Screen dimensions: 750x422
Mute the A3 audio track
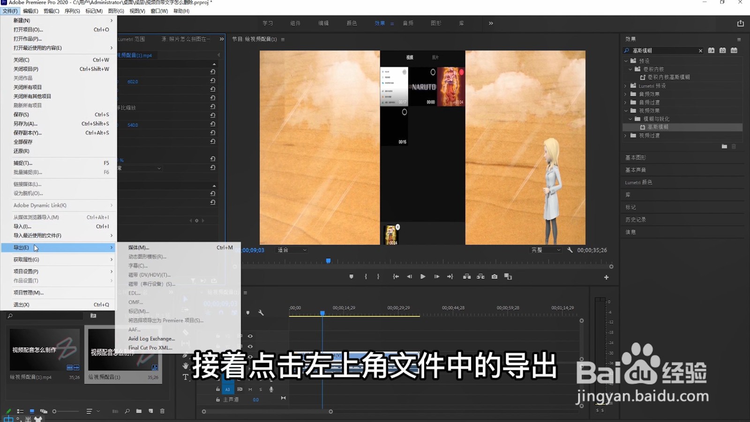(249, 389)
